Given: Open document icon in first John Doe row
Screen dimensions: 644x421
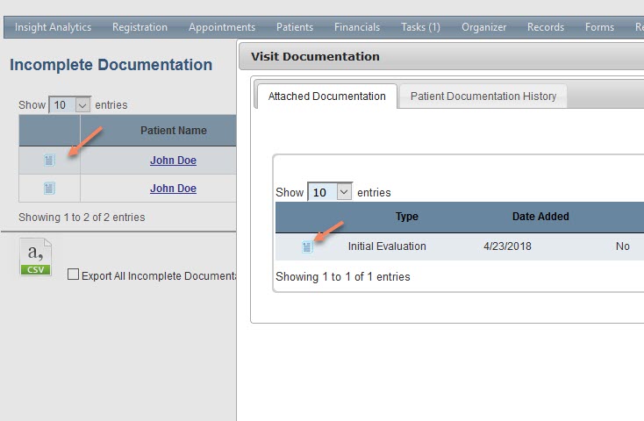Looking at the screenshot, I should point(49,161).
